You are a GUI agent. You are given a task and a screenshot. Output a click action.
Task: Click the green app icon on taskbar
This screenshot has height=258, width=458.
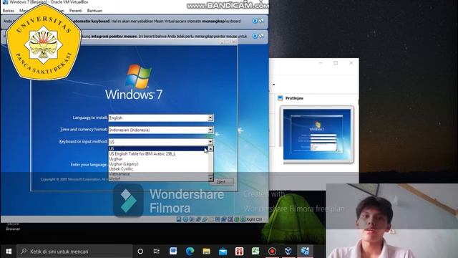255,251
